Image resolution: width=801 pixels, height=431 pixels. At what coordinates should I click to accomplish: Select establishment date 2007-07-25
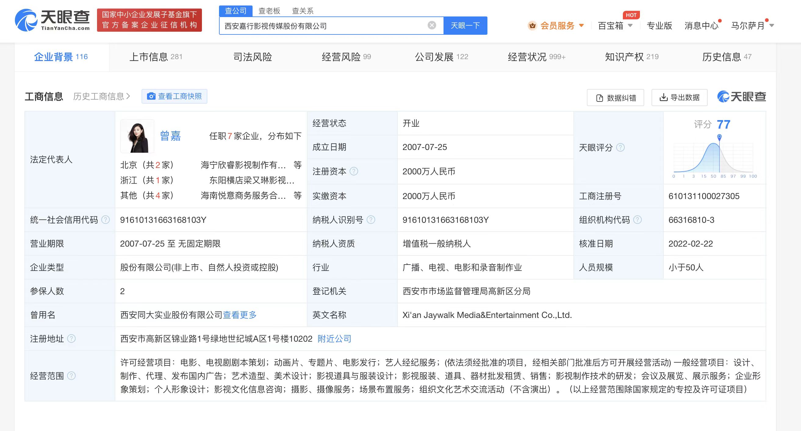pyautogui.click(x=425, y=147)
